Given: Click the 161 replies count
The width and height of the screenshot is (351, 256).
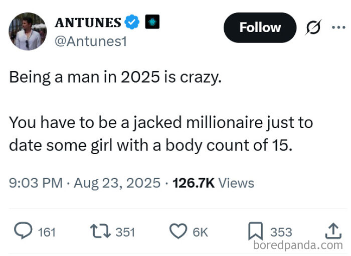Looking at the screenshot, I should tap(47, 232).
